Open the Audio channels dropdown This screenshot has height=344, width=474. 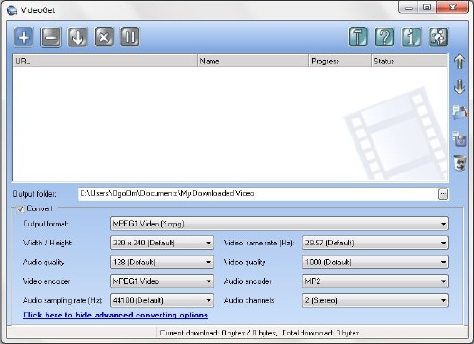[x=375, y=300]
